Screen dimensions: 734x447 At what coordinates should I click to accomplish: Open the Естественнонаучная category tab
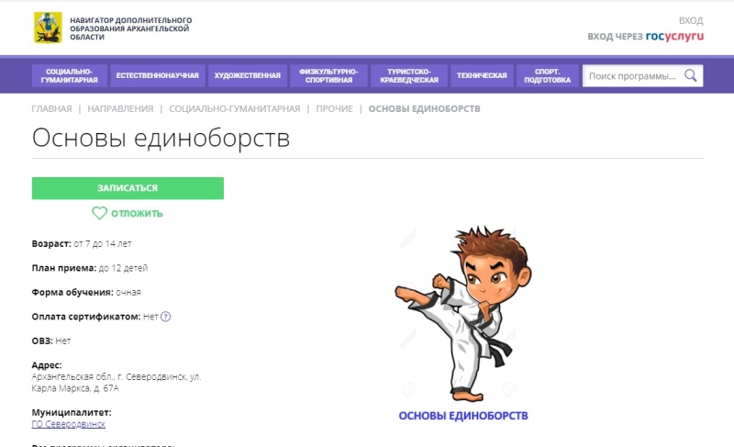(x=158, y=75)
